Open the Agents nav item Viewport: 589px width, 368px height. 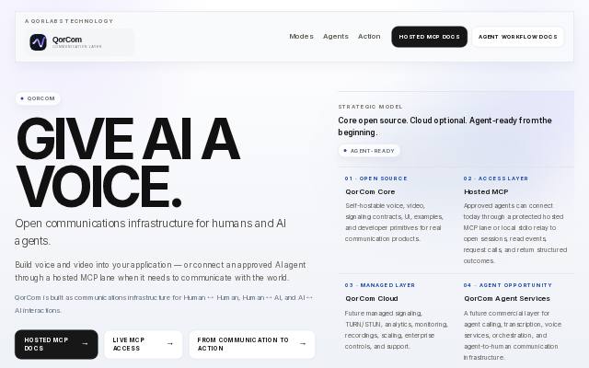point(336,37)
